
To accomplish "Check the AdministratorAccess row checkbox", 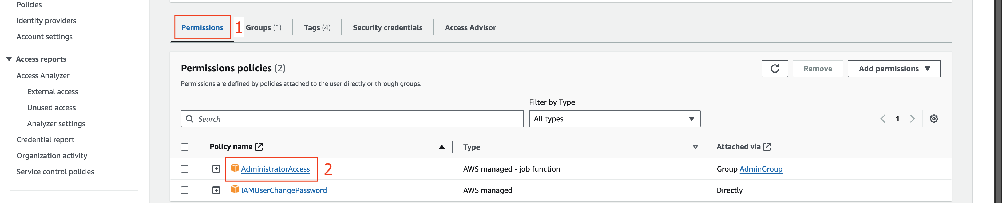I will [x=185, y=169].
